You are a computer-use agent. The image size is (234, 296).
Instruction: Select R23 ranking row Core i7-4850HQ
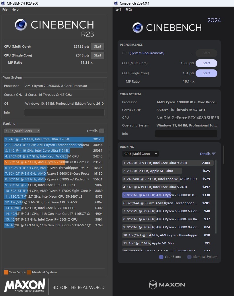[54, 219]
